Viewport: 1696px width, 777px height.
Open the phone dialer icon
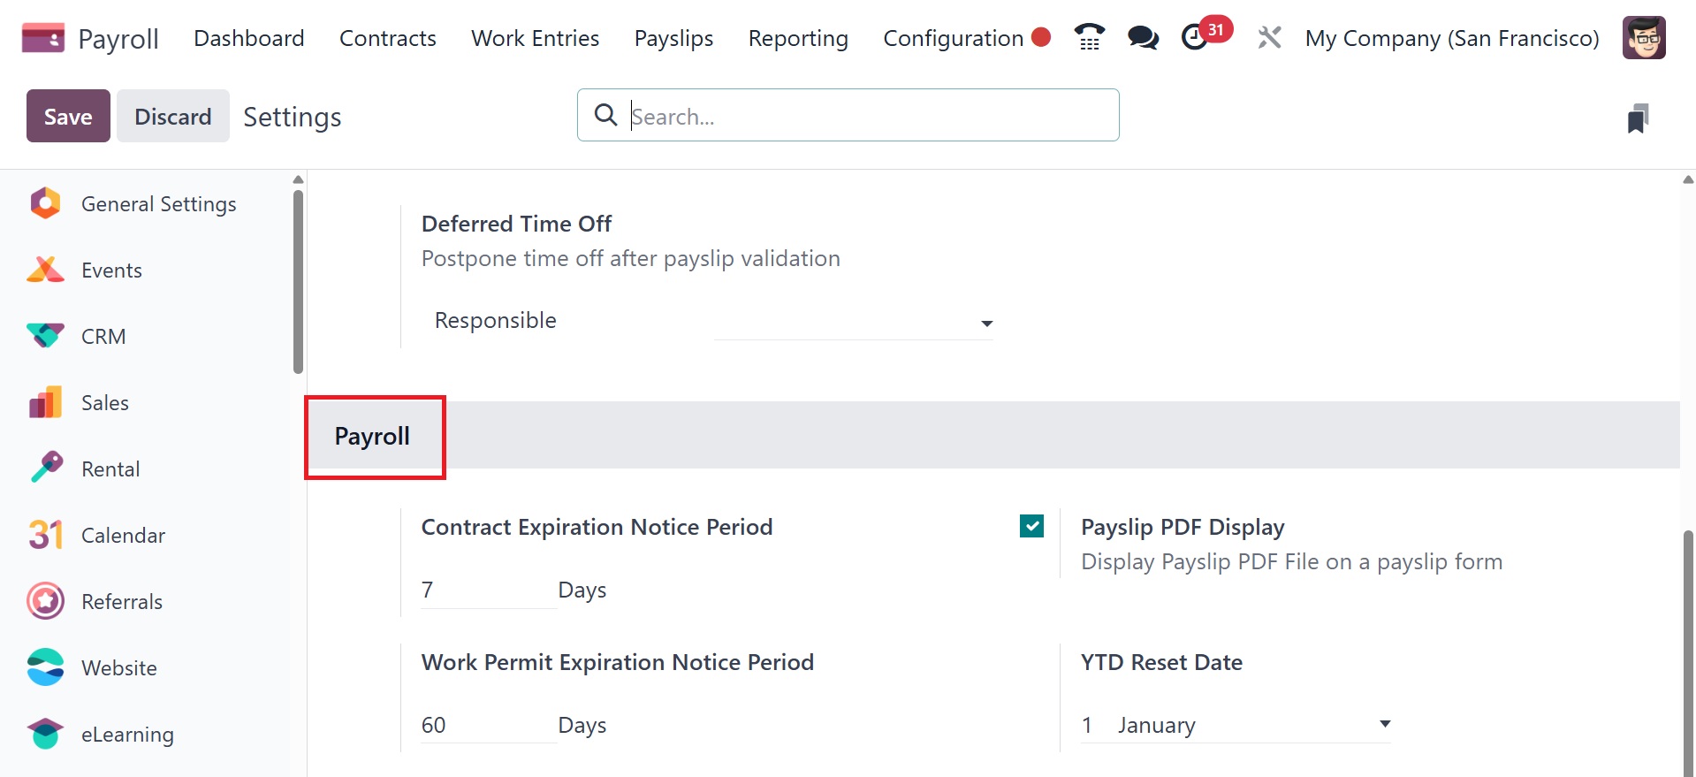tap(1089, 37)
